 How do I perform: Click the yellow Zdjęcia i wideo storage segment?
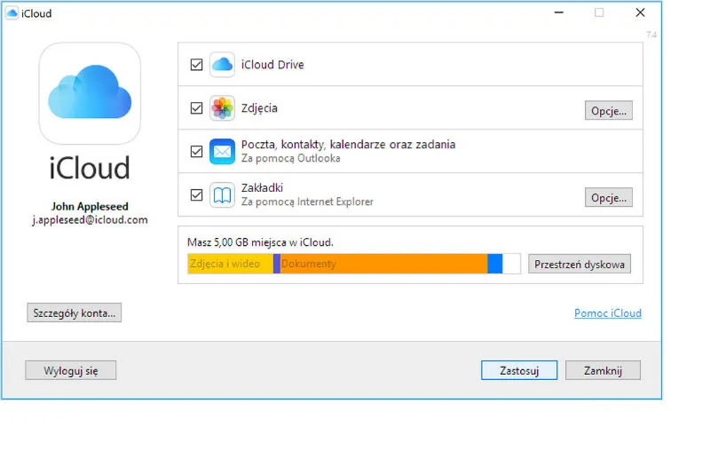point(231,264)
